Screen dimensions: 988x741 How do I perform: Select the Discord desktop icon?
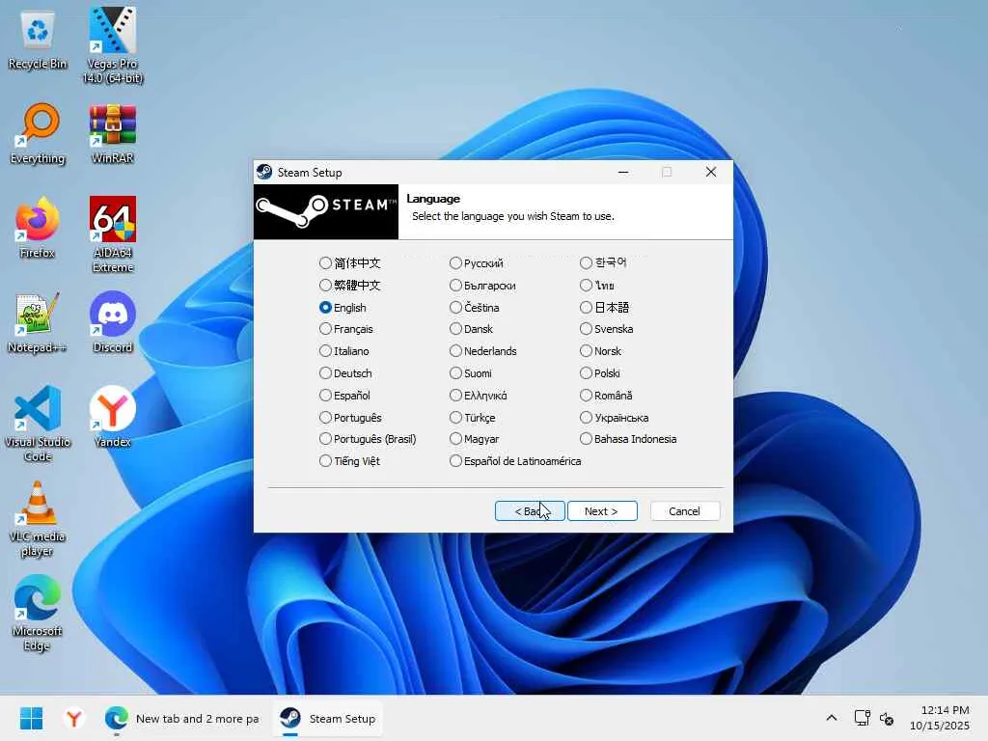113,322
